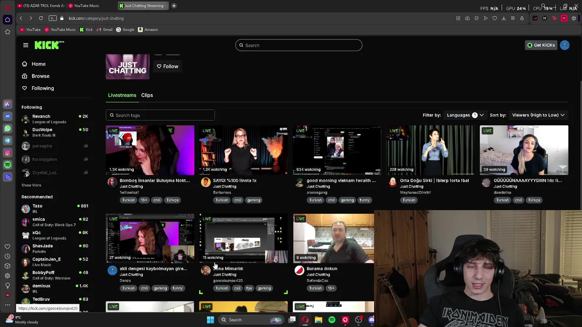Screen dimensions: 582x327
Task: Open the Kick hamburger menu
Action: point(25,45)
